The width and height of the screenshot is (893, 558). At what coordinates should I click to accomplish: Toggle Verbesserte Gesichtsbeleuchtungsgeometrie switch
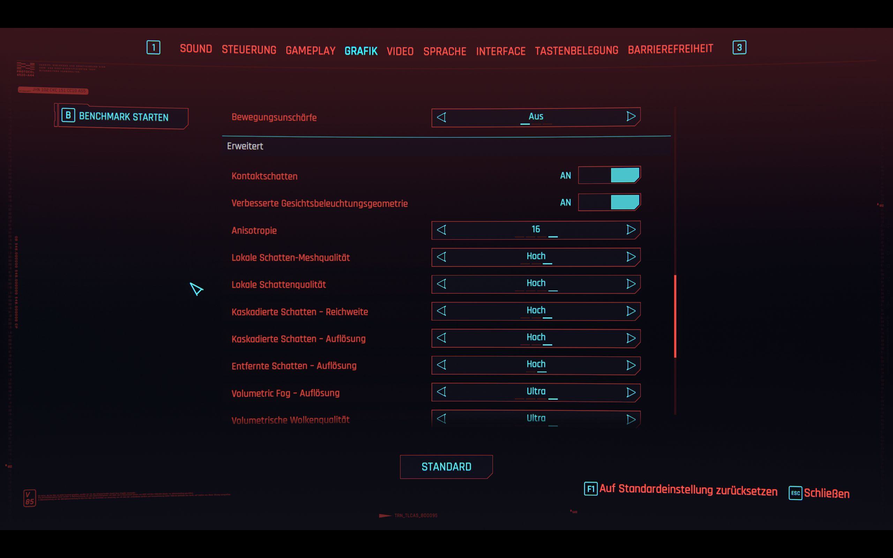click(x=609, y=202)
